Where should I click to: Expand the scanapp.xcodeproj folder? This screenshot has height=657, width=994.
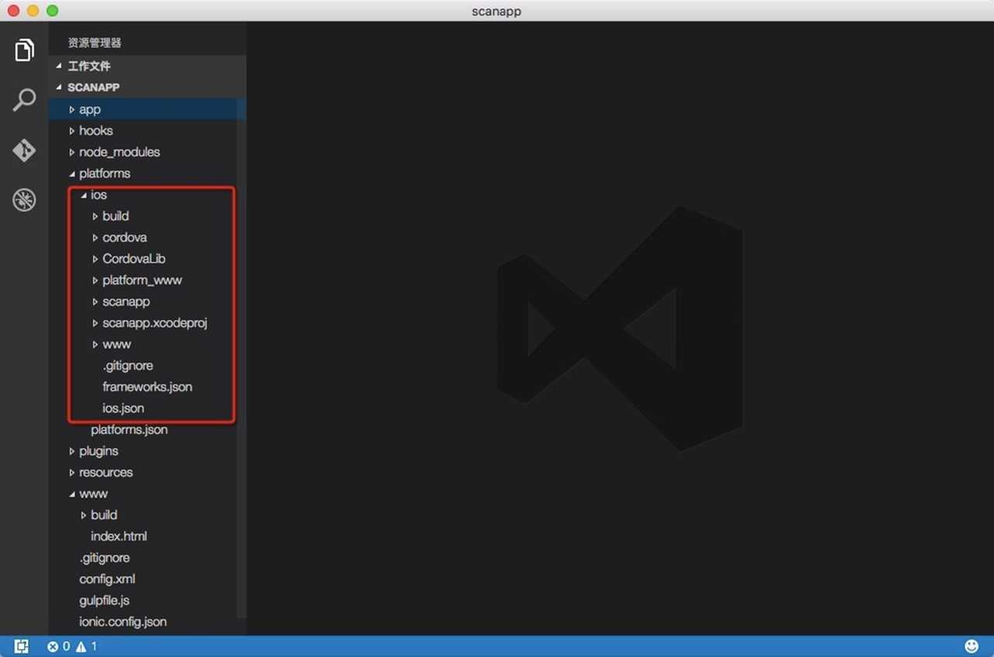[x=148, y=323]
